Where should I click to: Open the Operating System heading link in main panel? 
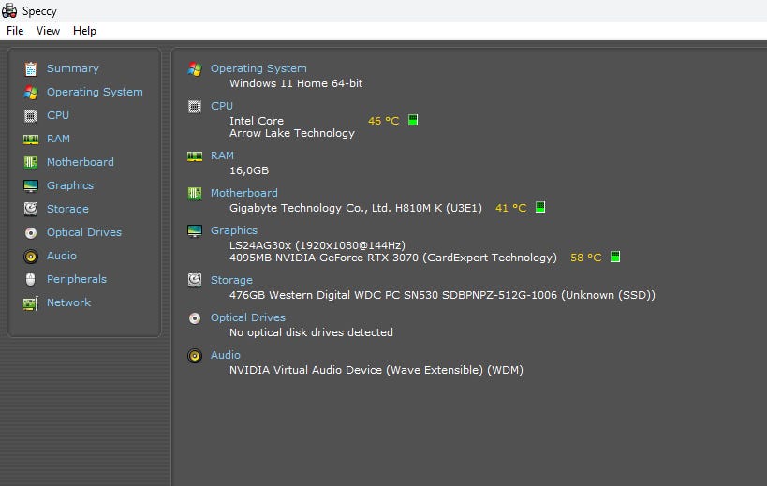pyautogui.click(x=258, y=68)
